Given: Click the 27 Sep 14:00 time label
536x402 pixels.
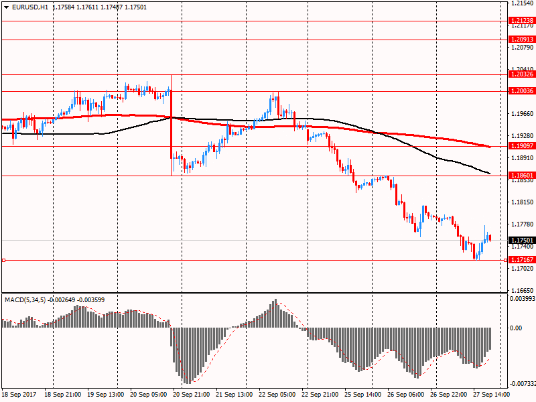Looking at the screenshot, I should coord(492,395).
